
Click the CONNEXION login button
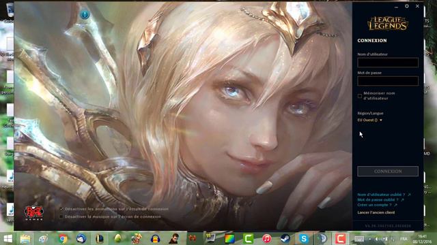pos(388,171)
